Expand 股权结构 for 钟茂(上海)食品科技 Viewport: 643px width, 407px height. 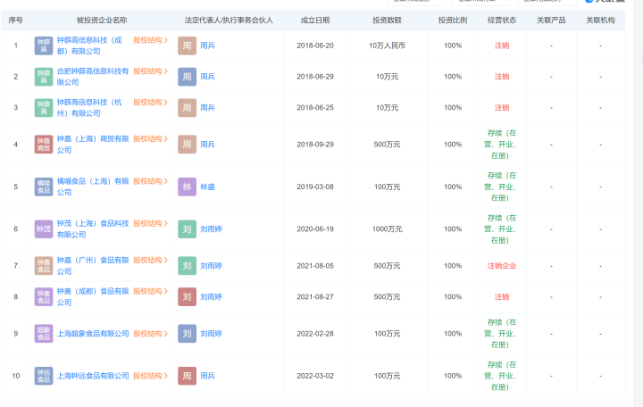[151, 223]
